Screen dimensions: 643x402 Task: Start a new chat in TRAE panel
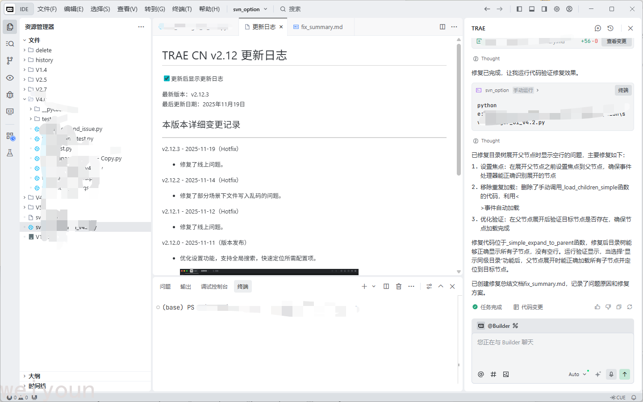(598, 28)
